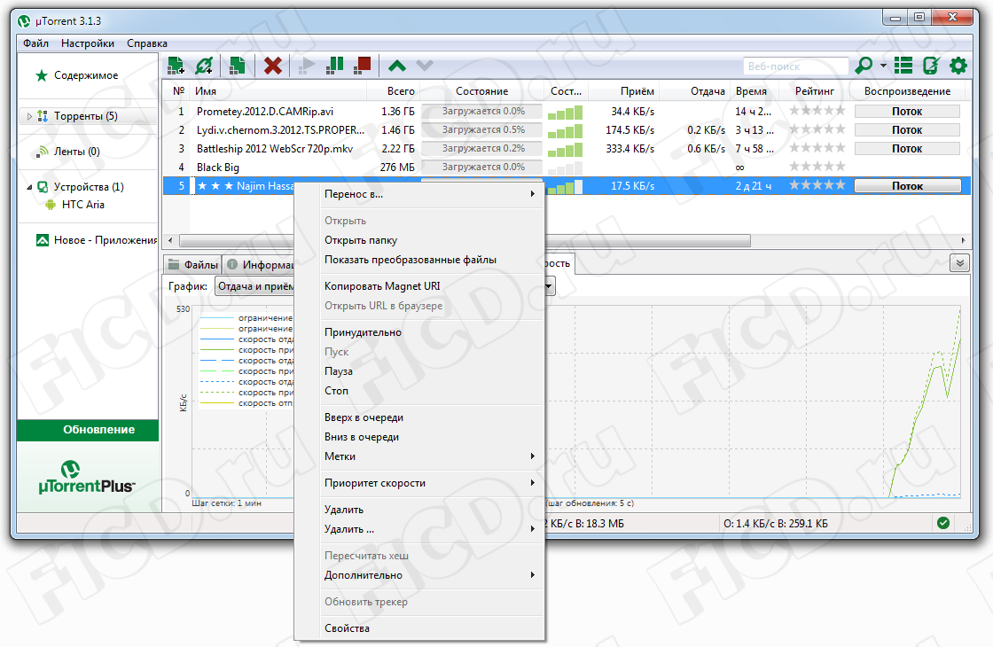Click Поток button for Lydi.v.chernom torrent
The height and width of the screenshot is (647, 993).
(907, 129)
